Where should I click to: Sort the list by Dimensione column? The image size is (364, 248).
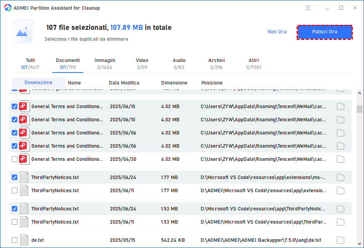click(174, 83)
